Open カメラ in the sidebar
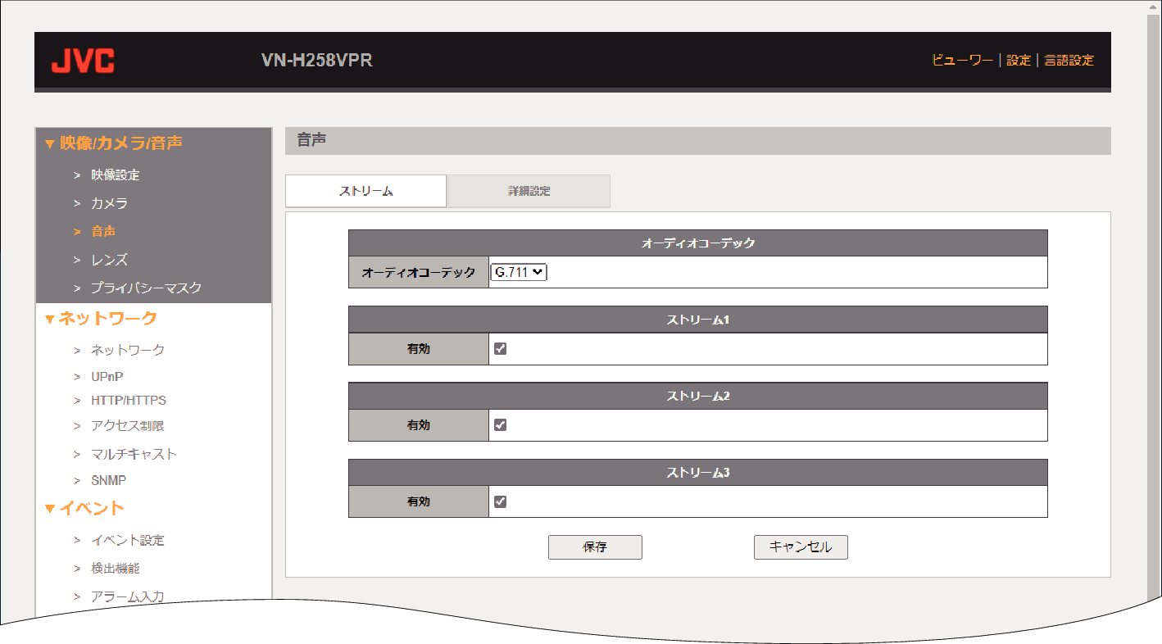1162x644 pixels. (x=109, y=203)
